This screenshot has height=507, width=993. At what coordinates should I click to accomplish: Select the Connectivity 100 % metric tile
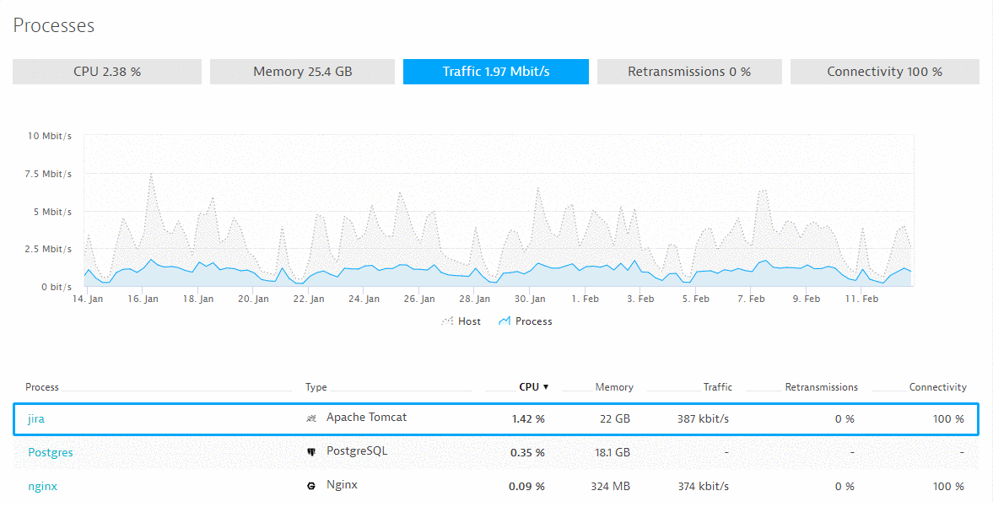pos(884,72)
